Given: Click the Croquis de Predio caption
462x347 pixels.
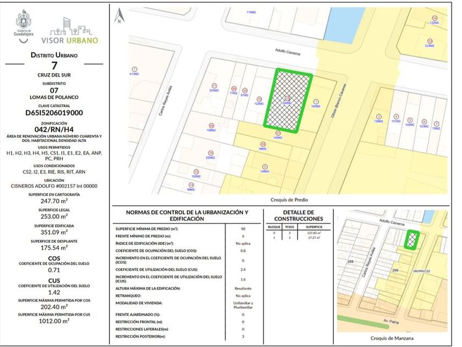Looking at the screenshot, I should pyautogui.click(x=289, y=200).
